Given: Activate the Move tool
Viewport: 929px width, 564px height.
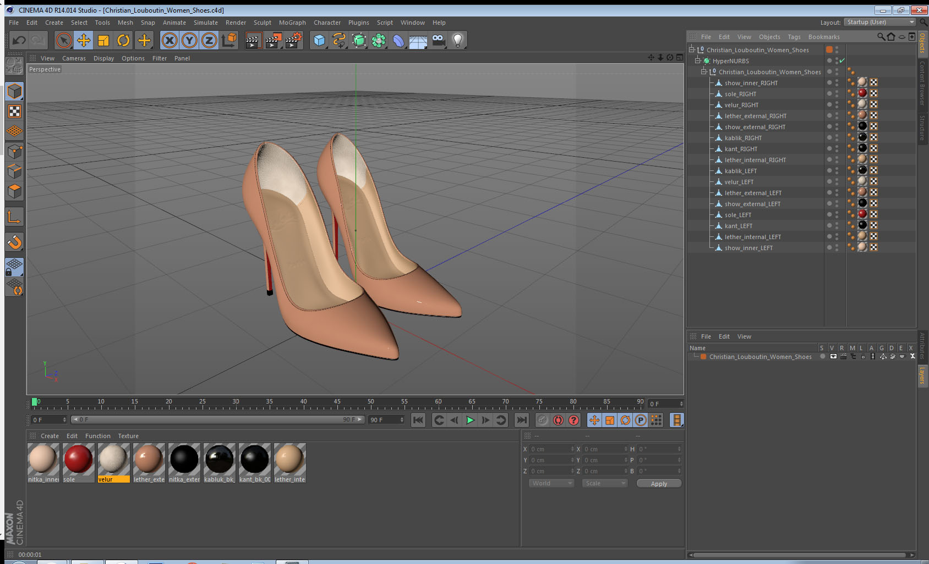Looking at the screenshot, I should 84,40.
